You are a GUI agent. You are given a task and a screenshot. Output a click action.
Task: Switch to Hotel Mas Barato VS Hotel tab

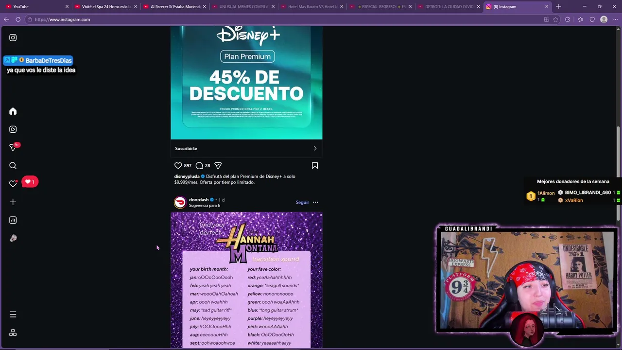tap(312, 7)
